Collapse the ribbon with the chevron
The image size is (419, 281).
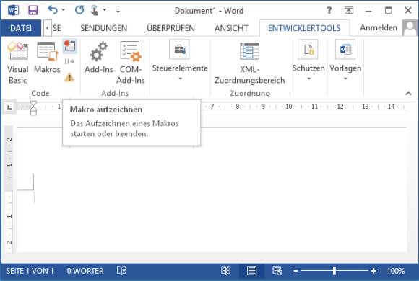(x=408, y=93)
